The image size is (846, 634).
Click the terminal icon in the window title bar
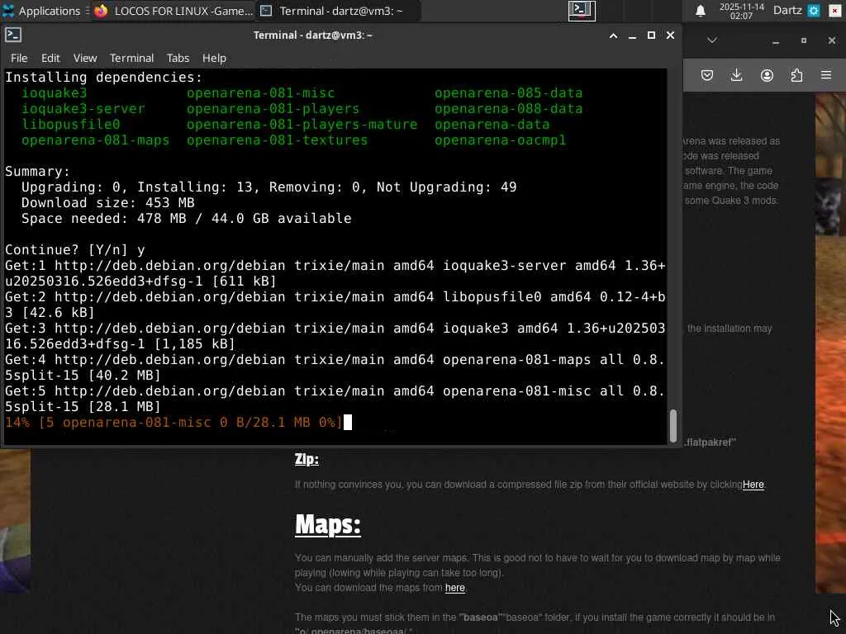point(13,35)
